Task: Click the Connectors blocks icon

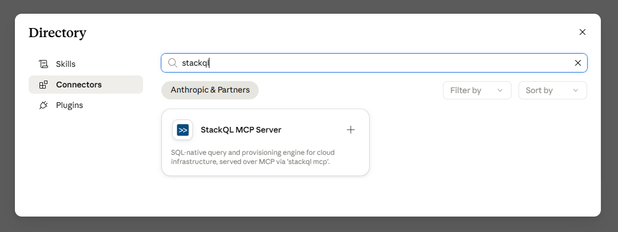Action: (43, 85)
